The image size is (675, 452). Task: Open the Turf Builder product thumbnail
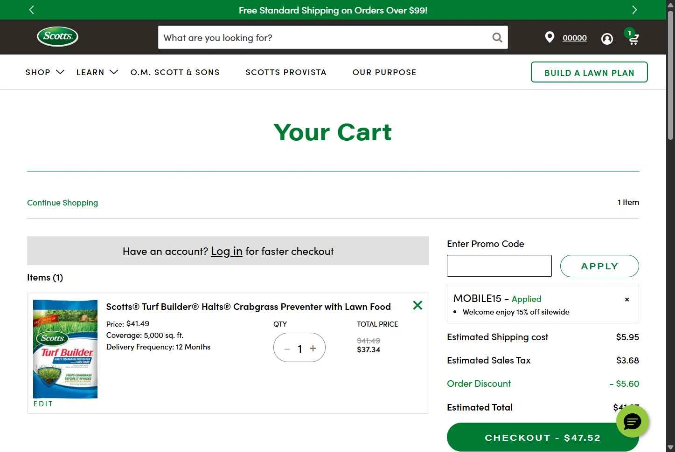(65, 349)
